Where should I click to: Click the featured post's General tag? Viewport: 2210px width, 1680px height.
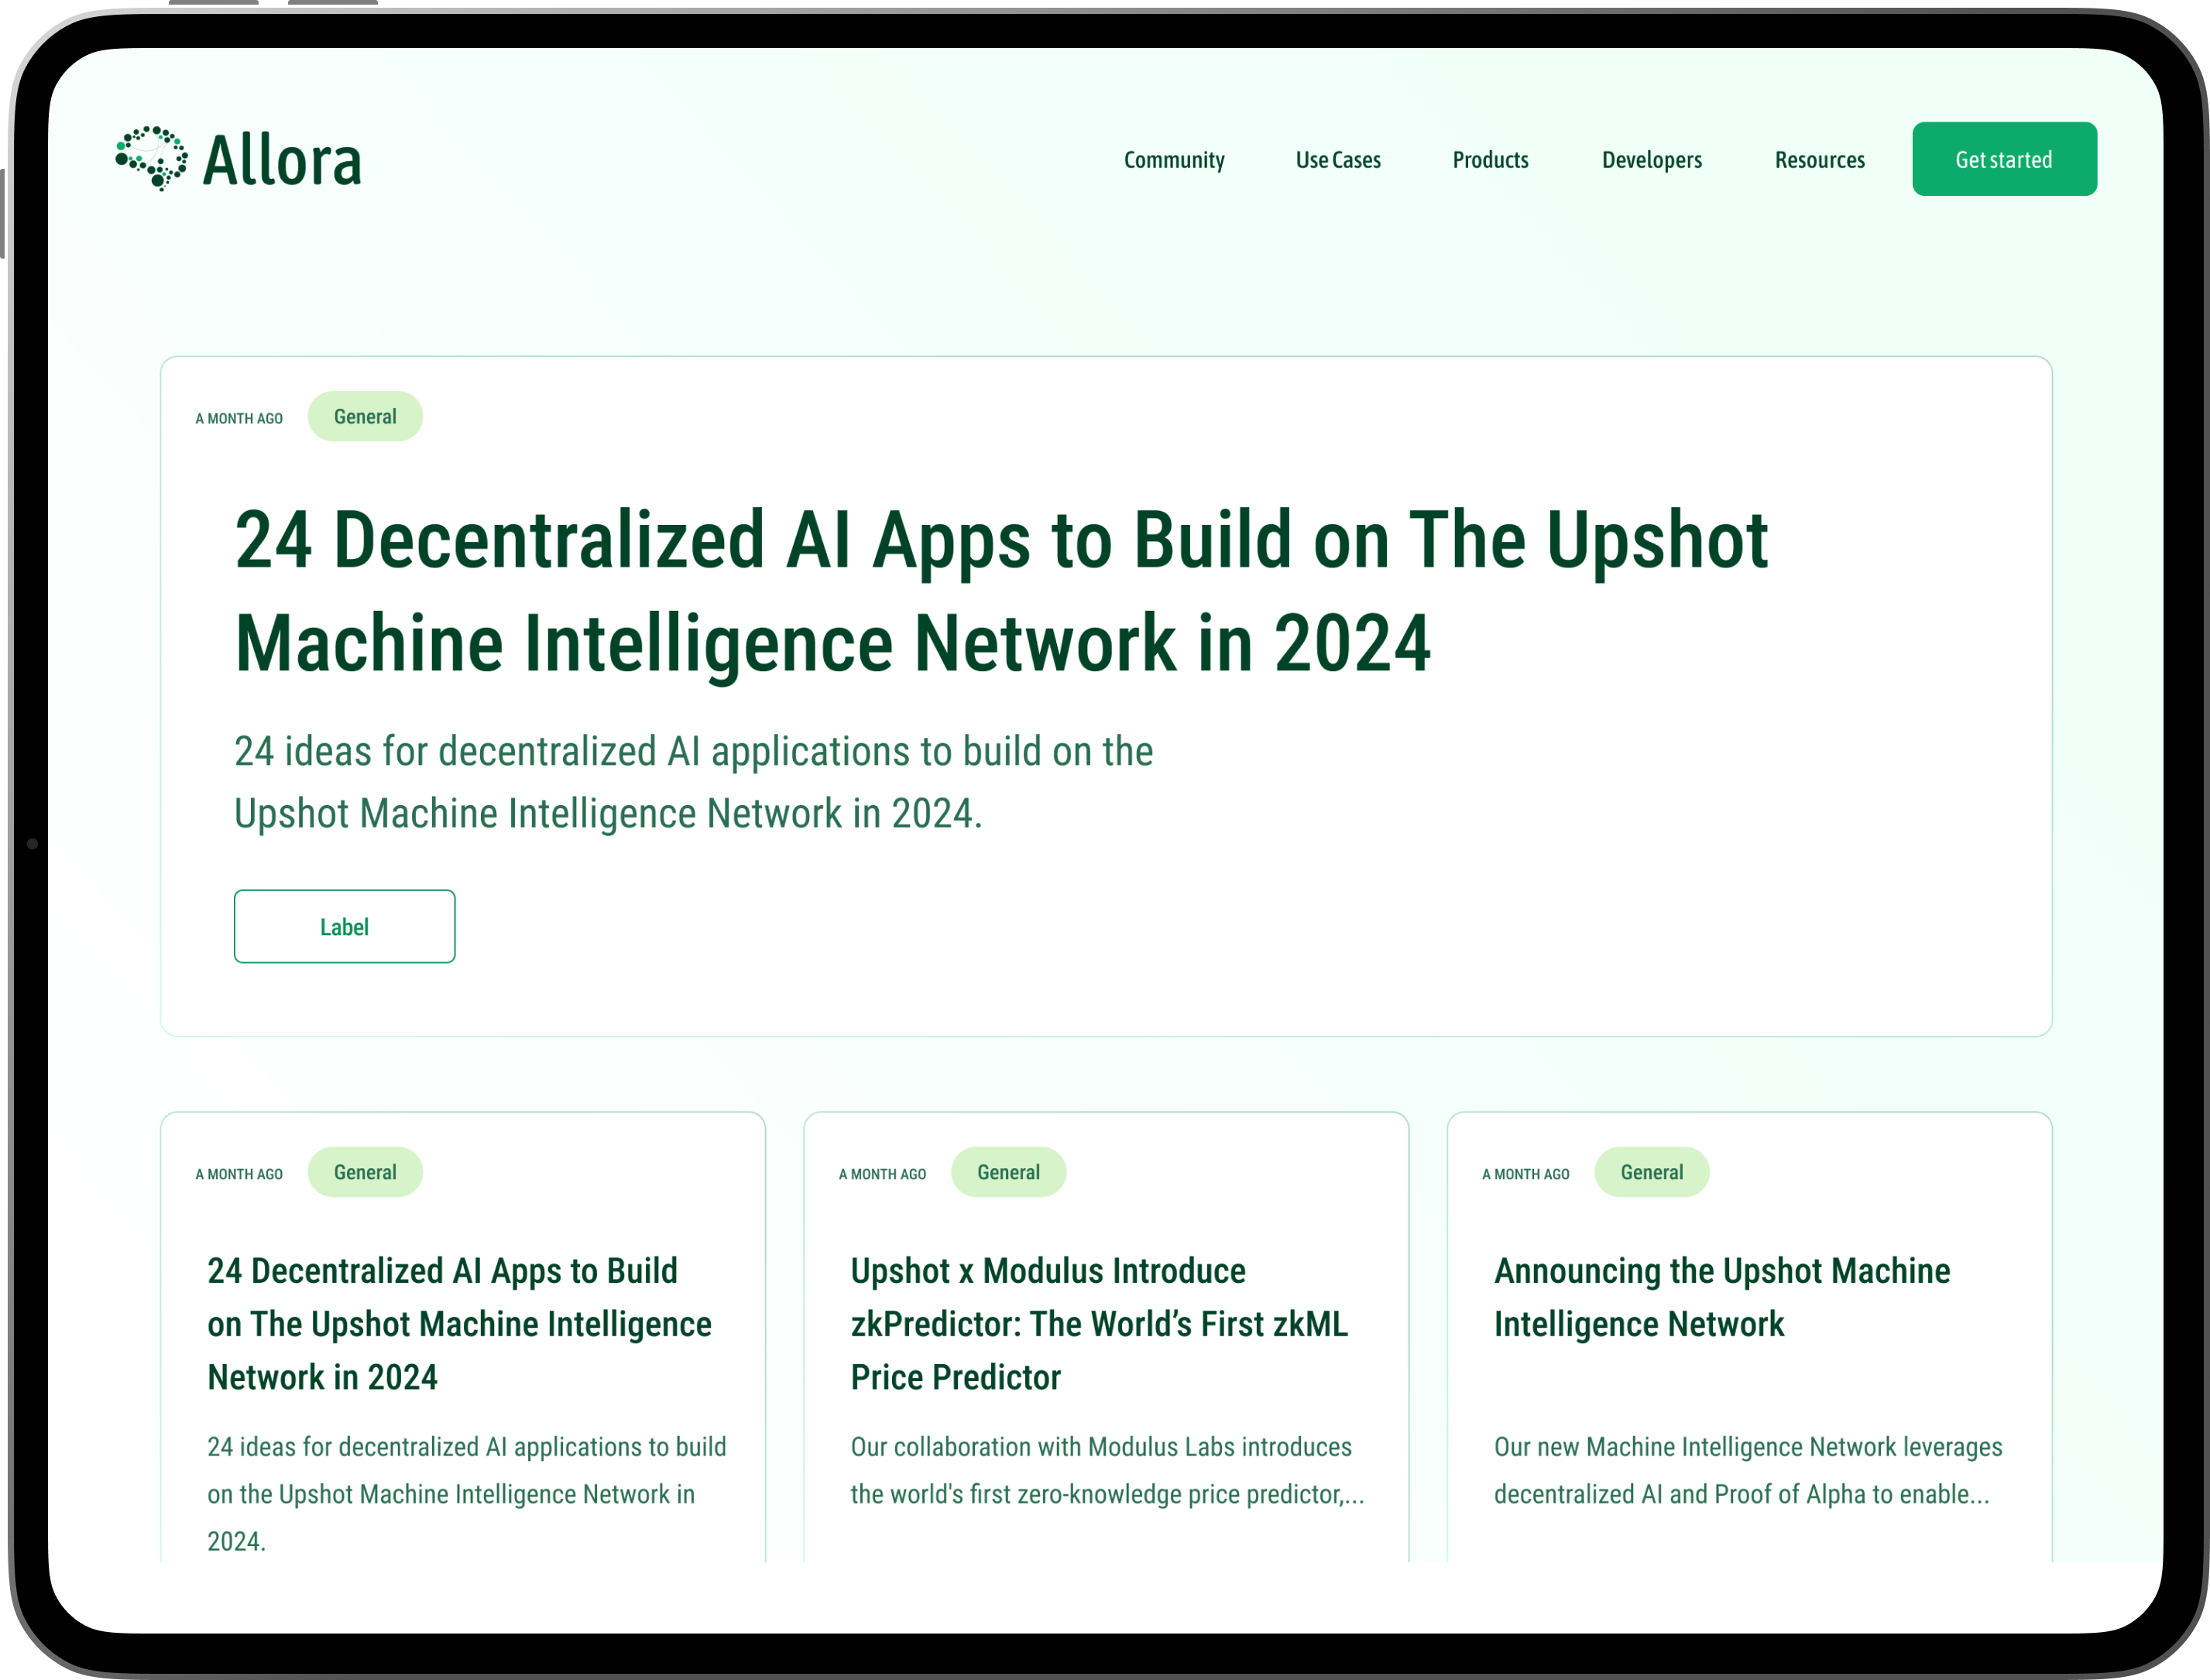(365, 417)
